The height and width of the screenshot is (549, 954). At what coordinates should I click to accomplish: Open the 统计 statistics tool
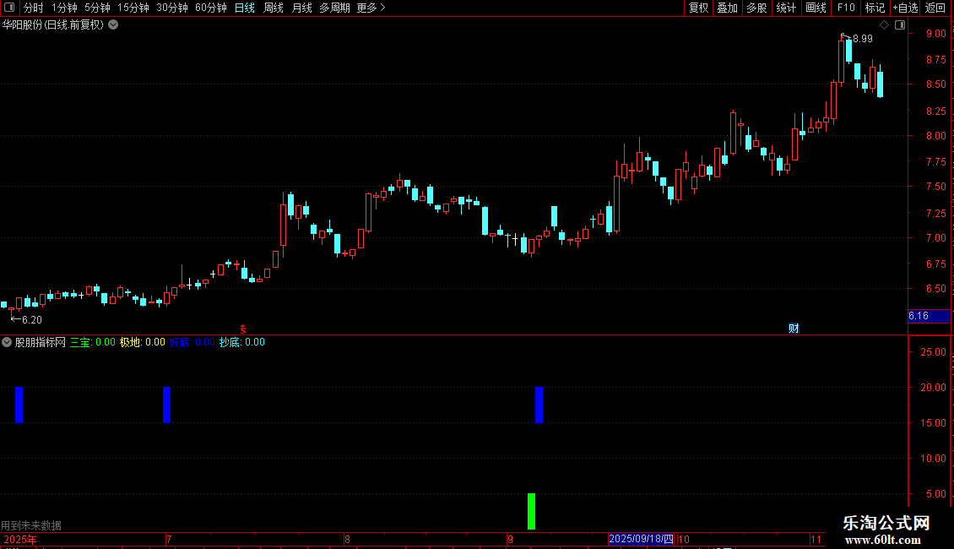pos(786,8)
